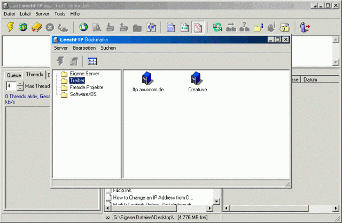Click the FilZip.lnk file entry
342x223 pixels.
119,190
